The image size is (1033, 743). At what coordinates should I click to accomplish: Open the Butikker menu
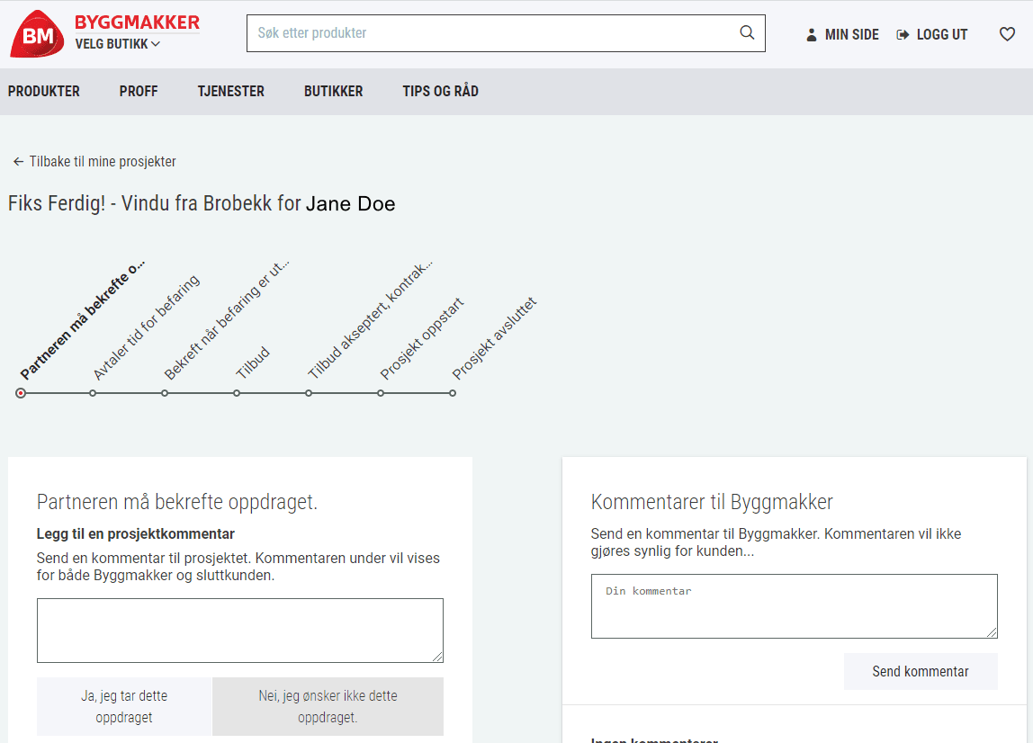333,92
